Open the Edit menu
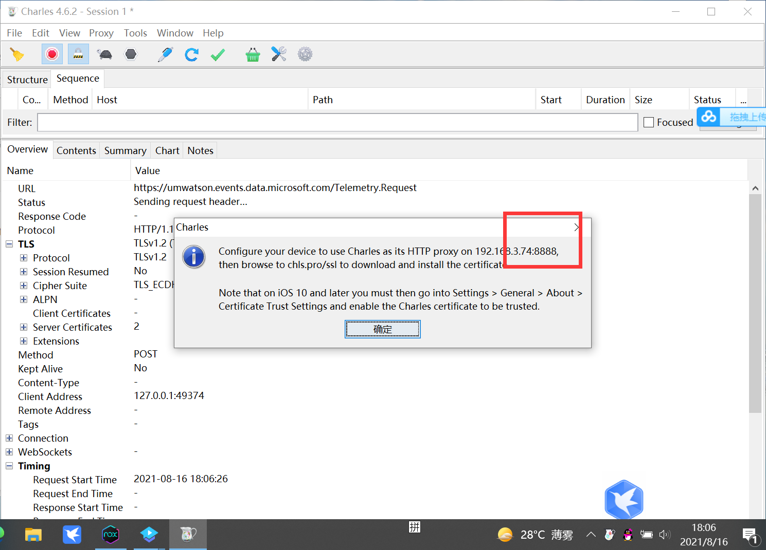 tap(41, 33)
